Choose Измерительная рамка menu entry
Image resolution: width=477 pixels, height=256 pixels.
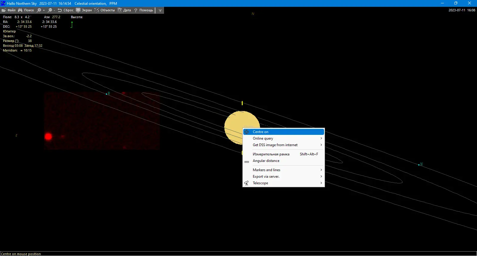click(x=284, y=154)
